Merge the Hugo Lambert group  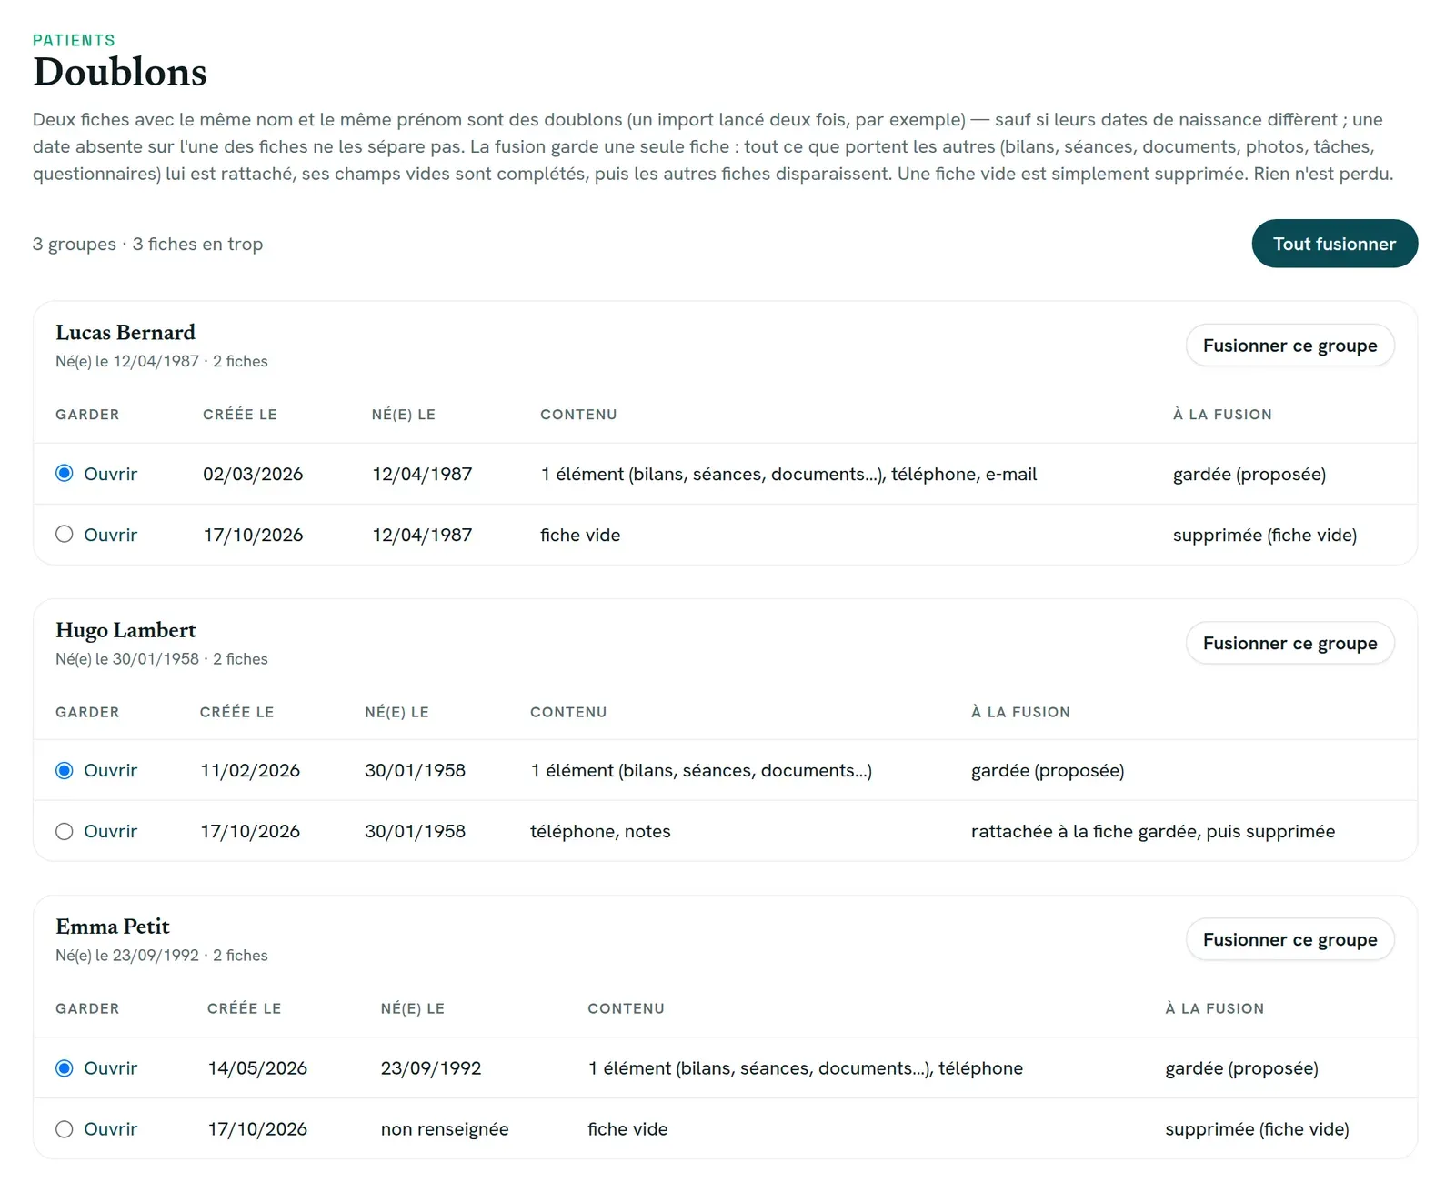(1289, 643)
